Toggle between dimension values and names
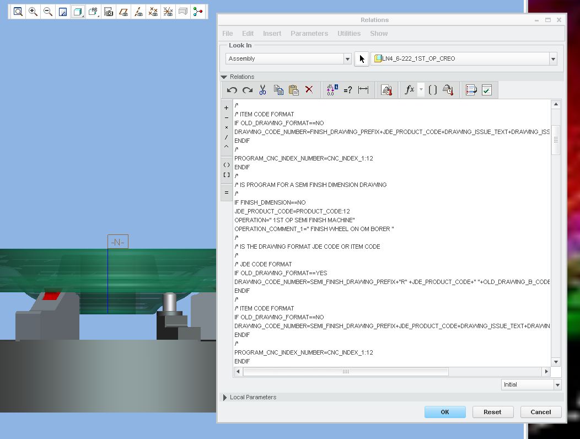The image size is (580, 439). point(332,90)
